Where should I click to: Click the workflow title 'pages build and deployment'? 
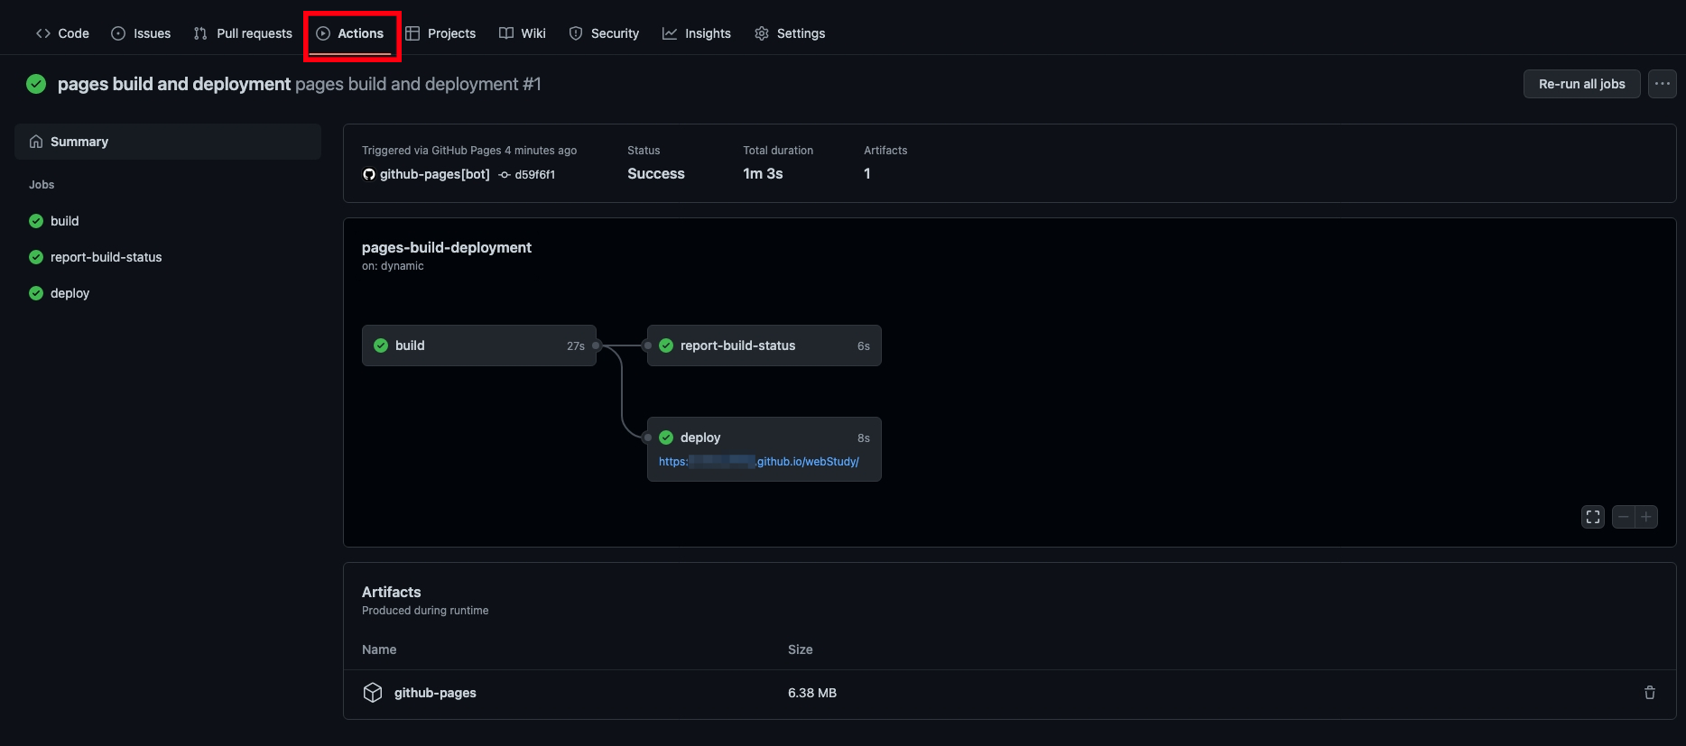174,84
